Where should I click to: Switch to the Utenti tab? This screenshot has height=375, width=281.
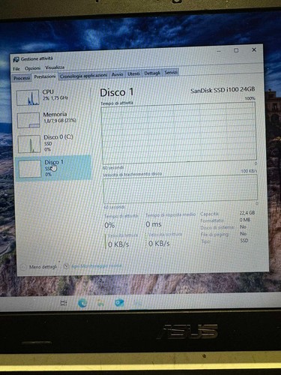click(133, 73)
